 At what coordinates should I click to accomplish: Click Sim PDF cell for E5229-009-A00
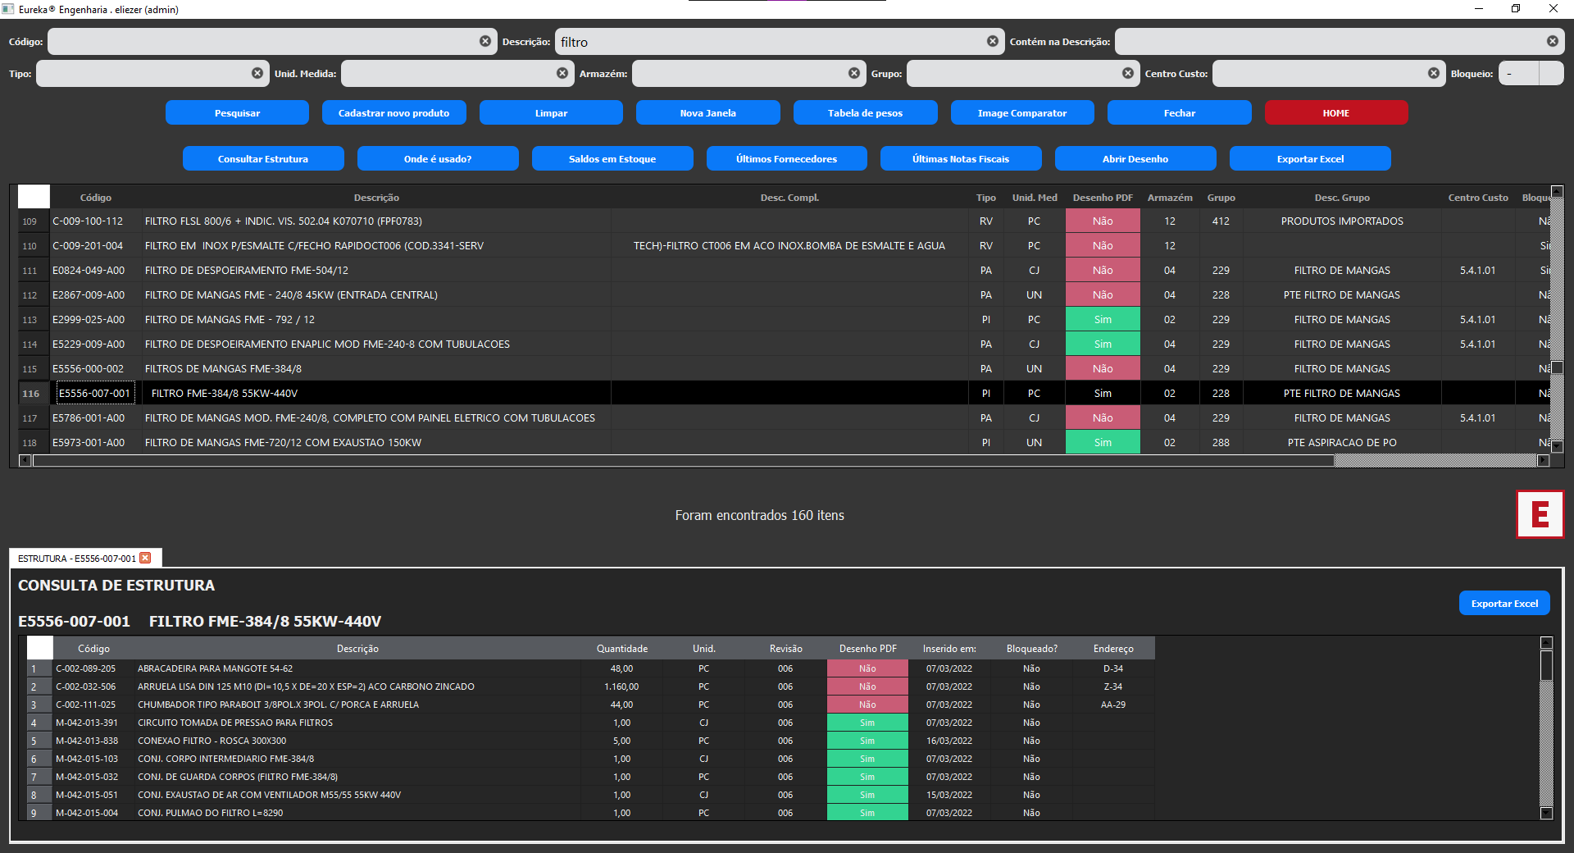click(x=1103, y=344)
